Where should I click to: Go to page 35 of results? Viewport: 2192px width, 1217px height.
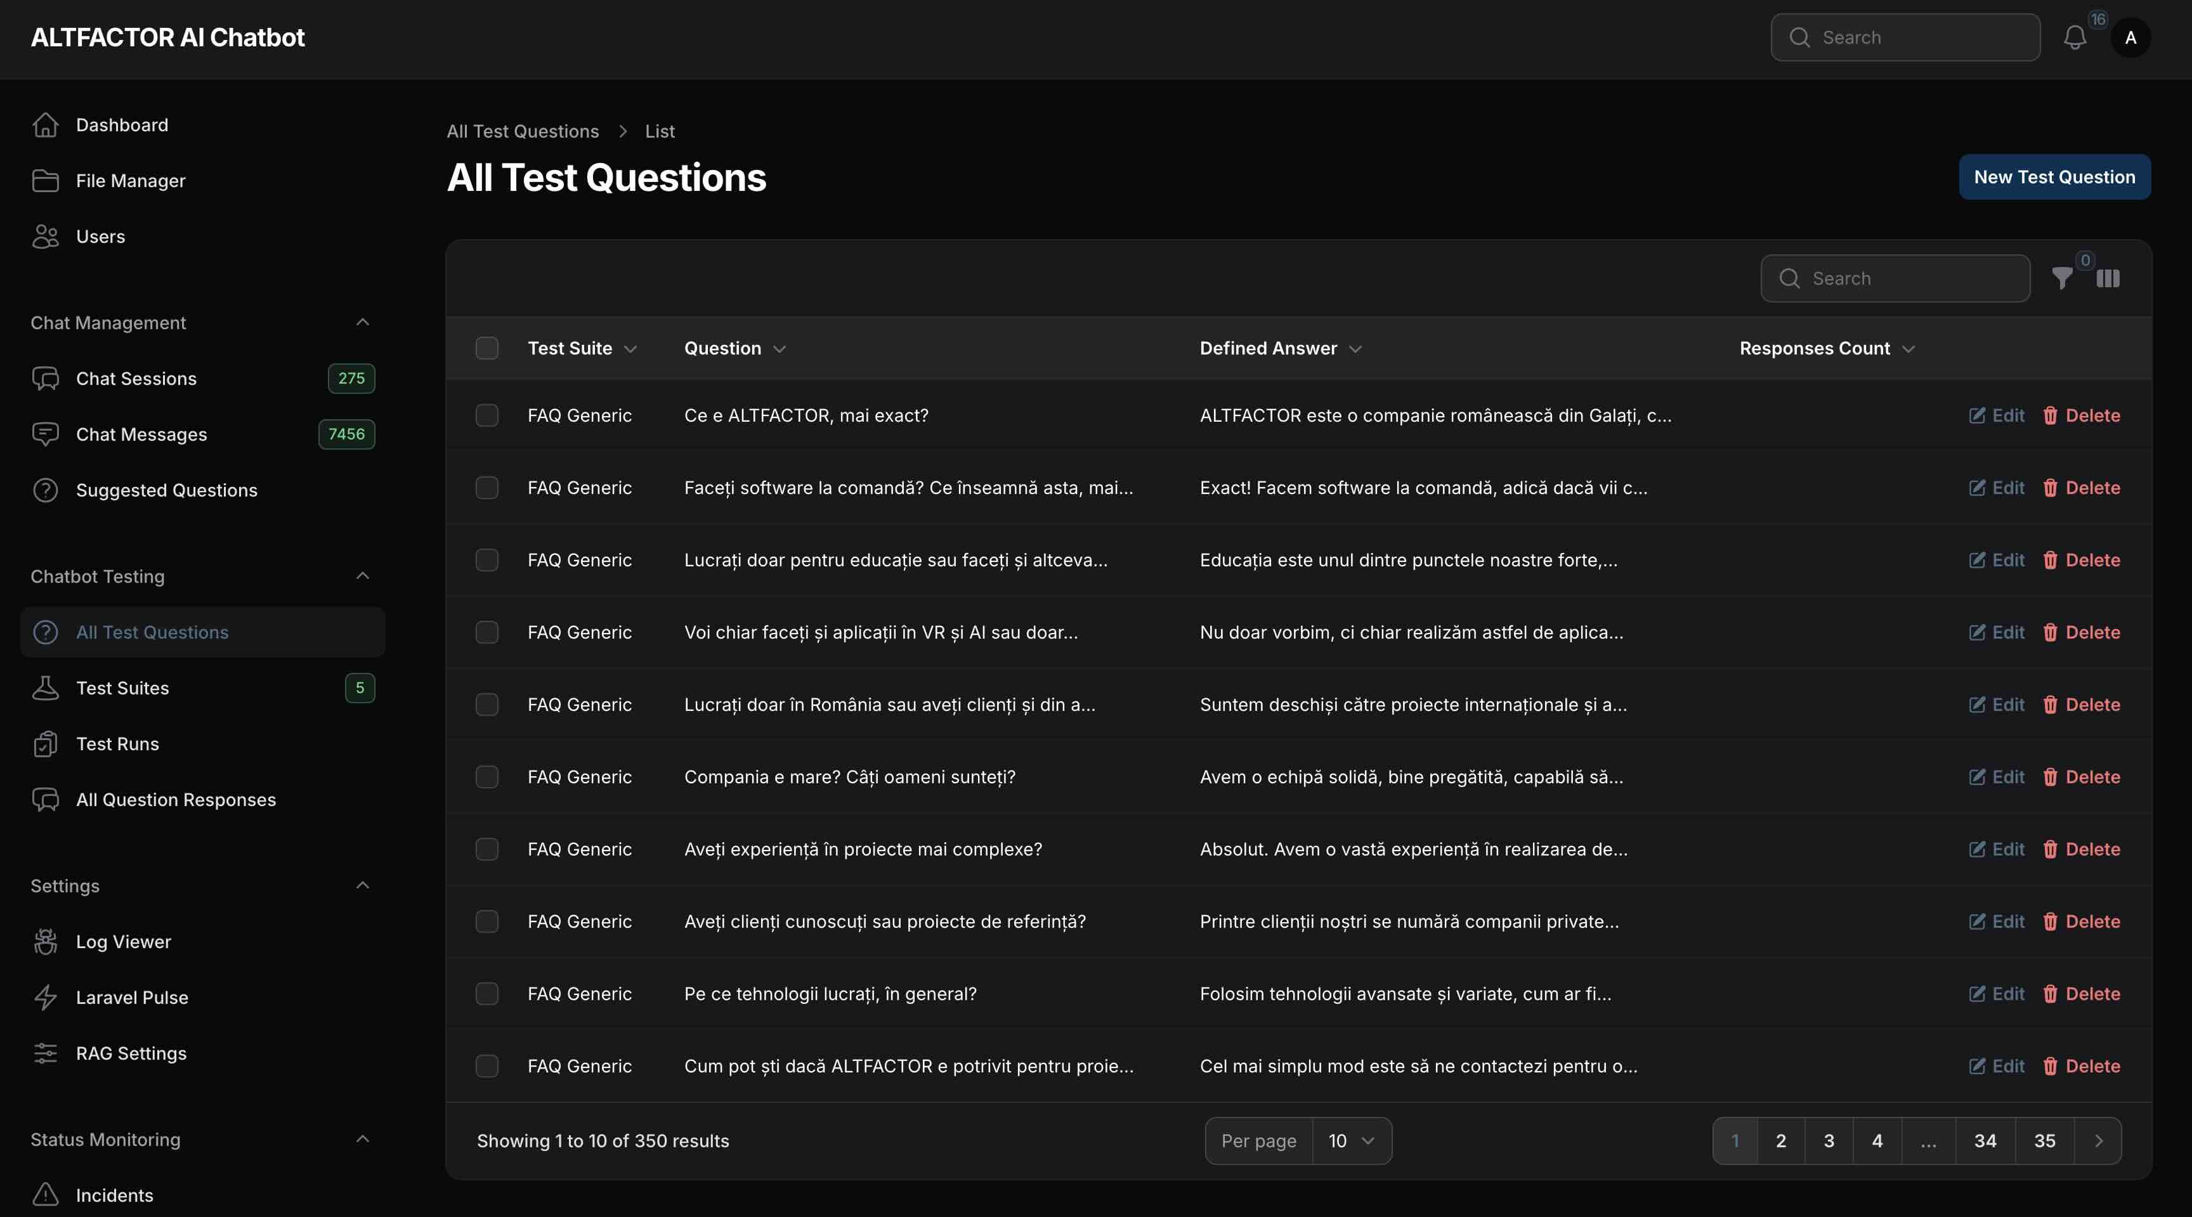coord(2045,1140)
